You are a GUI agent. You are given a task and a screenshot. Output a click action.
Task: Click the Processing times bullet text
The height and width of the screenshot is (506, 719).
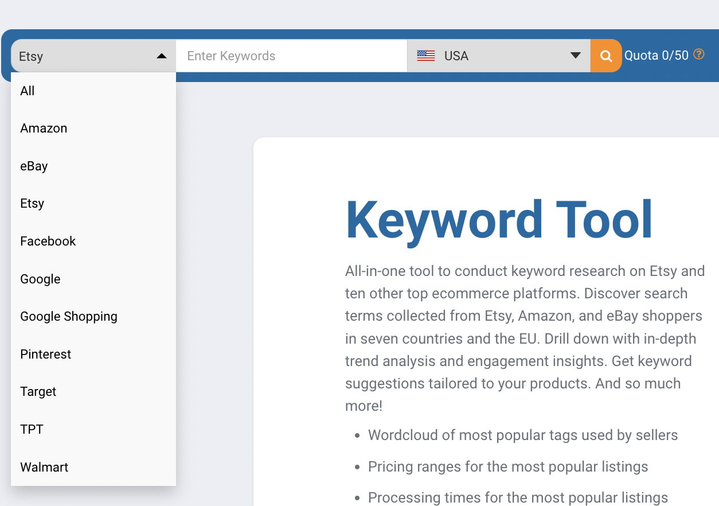[x=518, y=497]
